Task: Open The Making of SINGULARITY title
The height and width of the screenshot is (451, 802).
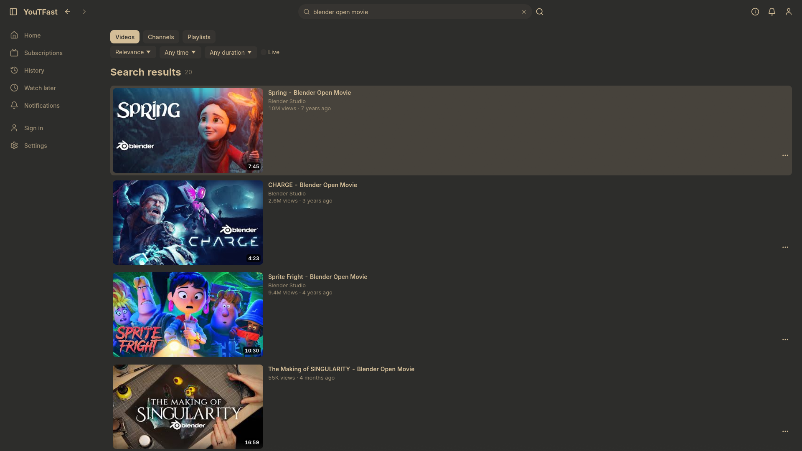Action: tap(341, 369)
